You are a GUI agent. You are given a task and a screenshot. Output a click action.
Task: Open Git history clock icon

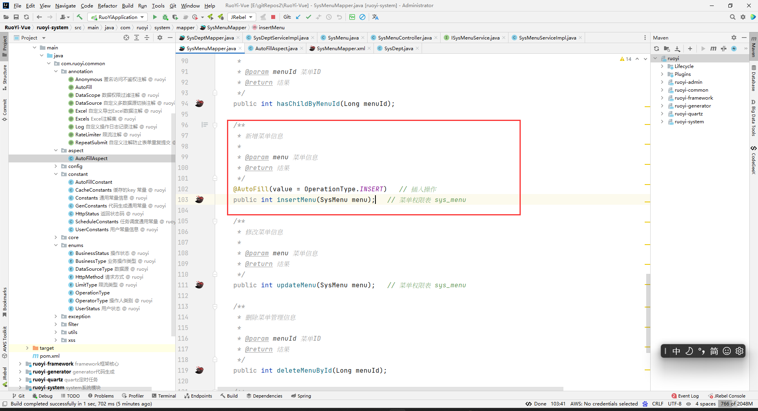click(329, 17)
